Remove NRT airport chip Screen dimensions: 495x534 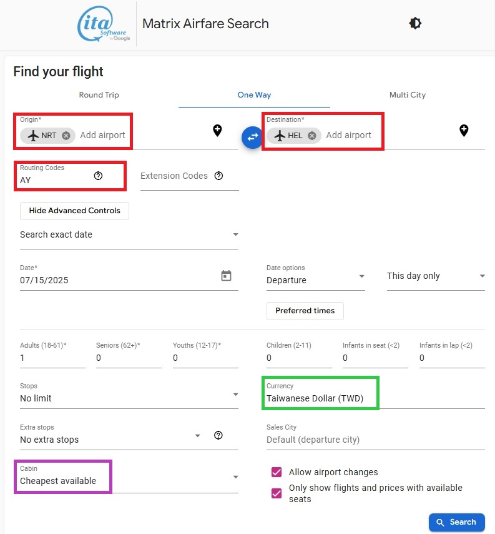66,136
